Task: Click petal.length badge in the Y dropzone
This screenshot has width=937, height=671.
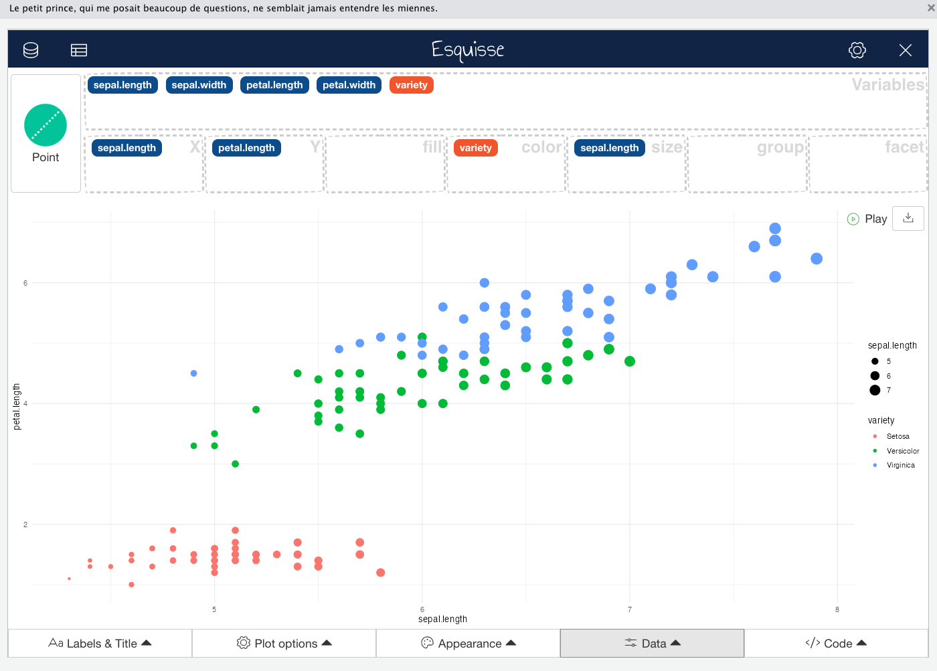Action: [246, 148]
